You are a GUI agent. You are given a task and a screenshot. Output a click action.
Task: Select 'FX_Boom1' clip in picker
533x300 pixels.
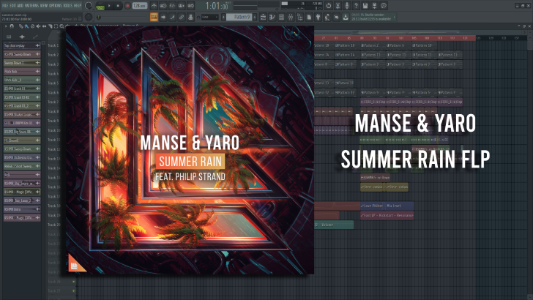pos(22,140)
